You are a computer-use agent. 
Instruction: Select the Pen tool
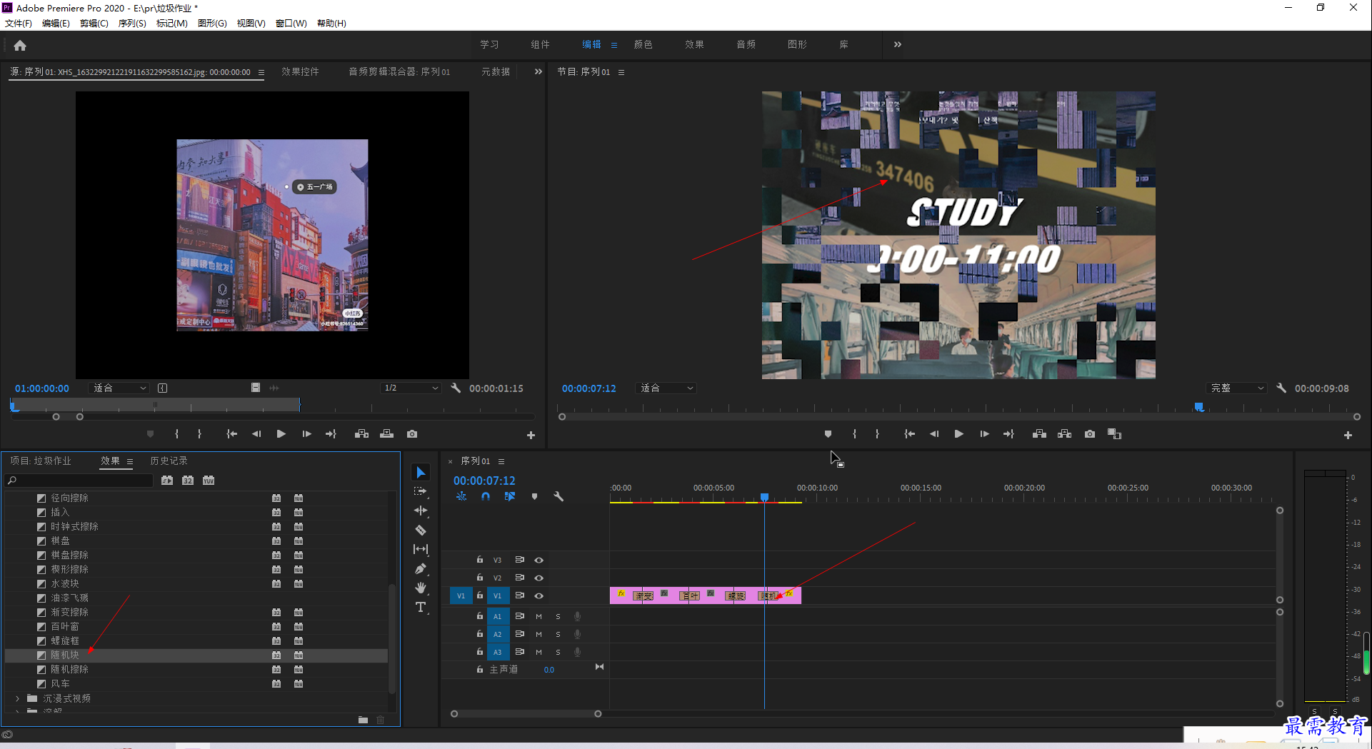[x=421, y=569]
